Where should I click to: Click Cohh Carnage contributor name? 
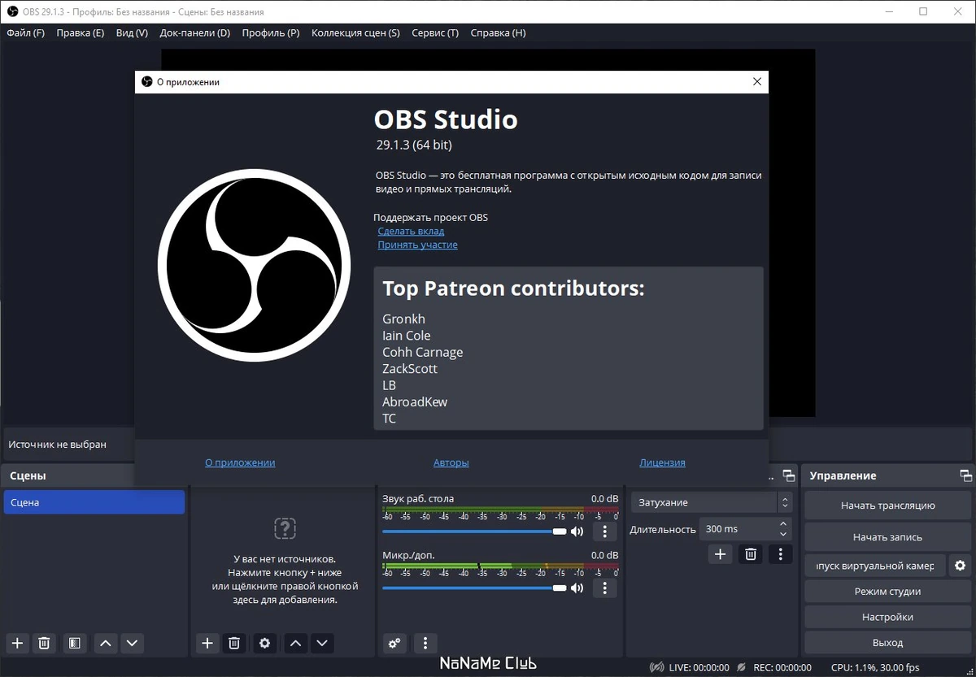click(423, 352)
